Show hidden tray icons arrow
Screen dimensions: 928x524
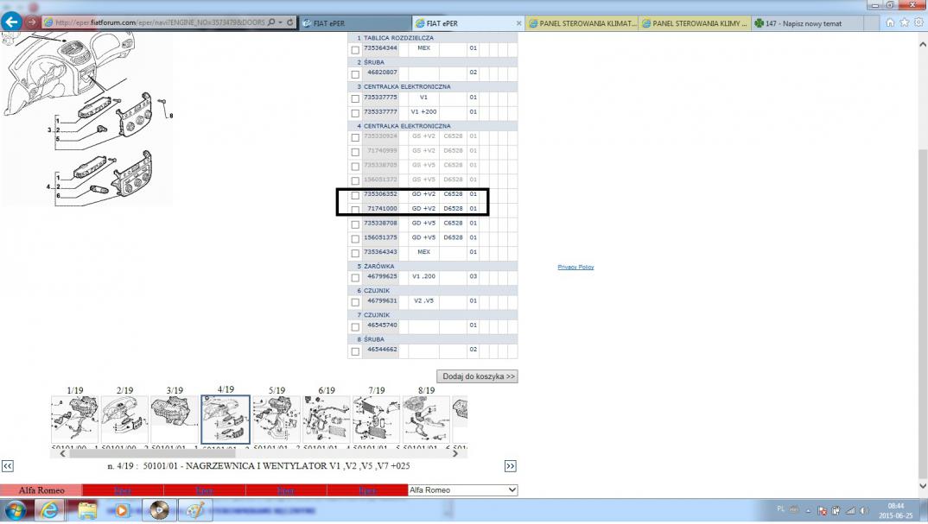coord(809,511)
